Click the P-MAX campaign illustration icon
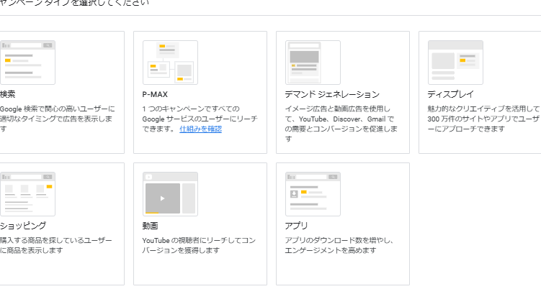This screenshot has height=289, width=541. [171, 63]
